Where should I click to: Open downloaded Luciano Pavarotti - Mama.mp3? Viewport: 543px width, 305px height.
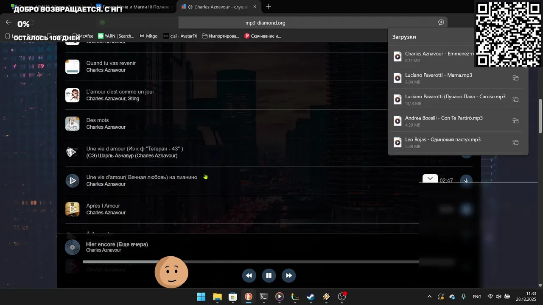[x=439, y=75]
